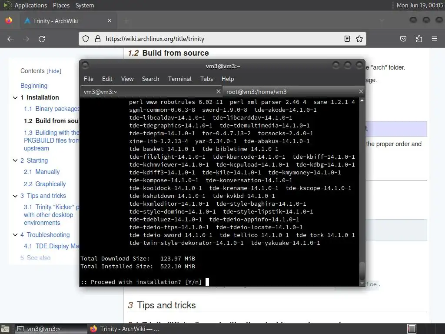Image resolution: width=445 pixels, height=334 pixels.
Task: Select the Trinity - ArchWiki browser tab
Action: [x=68, y=20]
